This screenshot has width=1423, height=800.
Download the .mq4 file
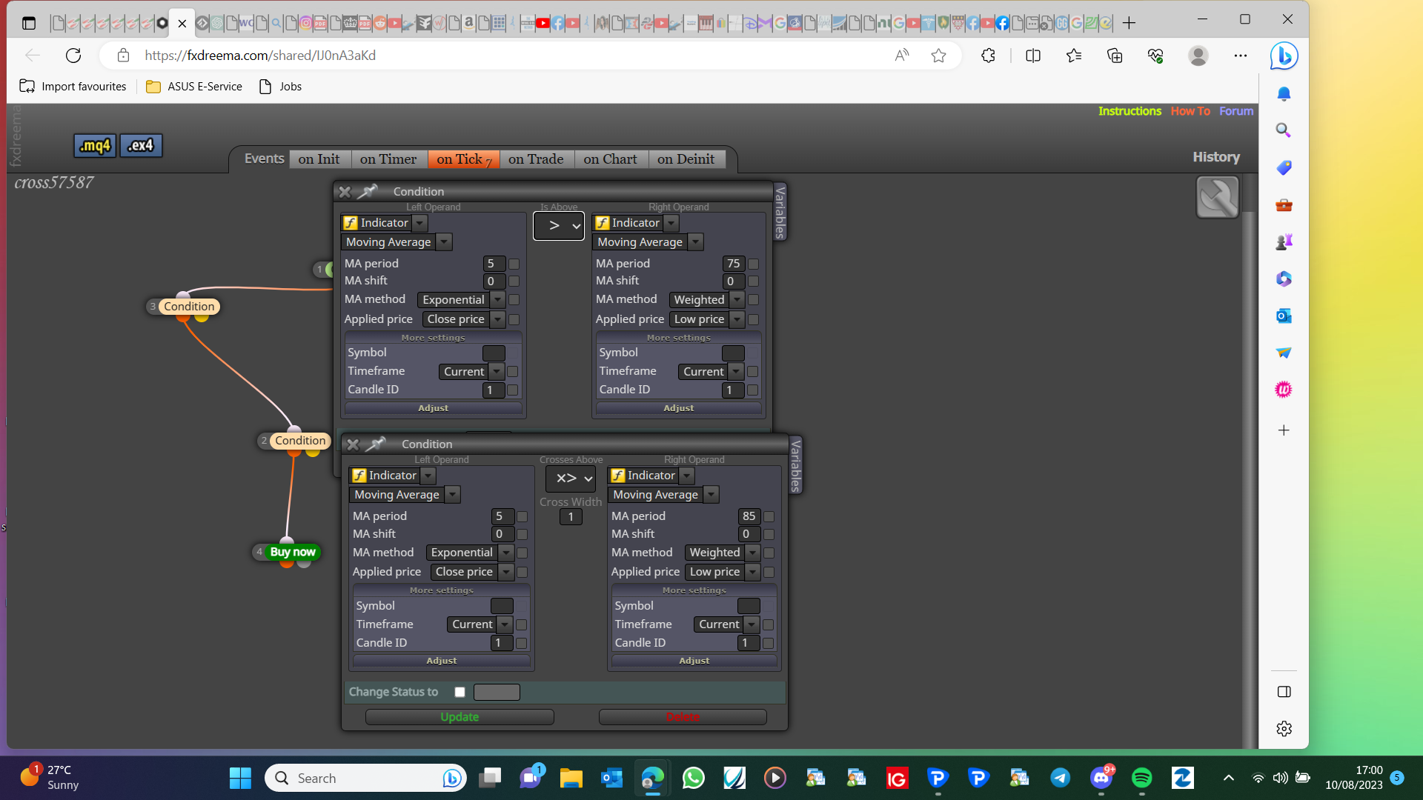[95, 146]
